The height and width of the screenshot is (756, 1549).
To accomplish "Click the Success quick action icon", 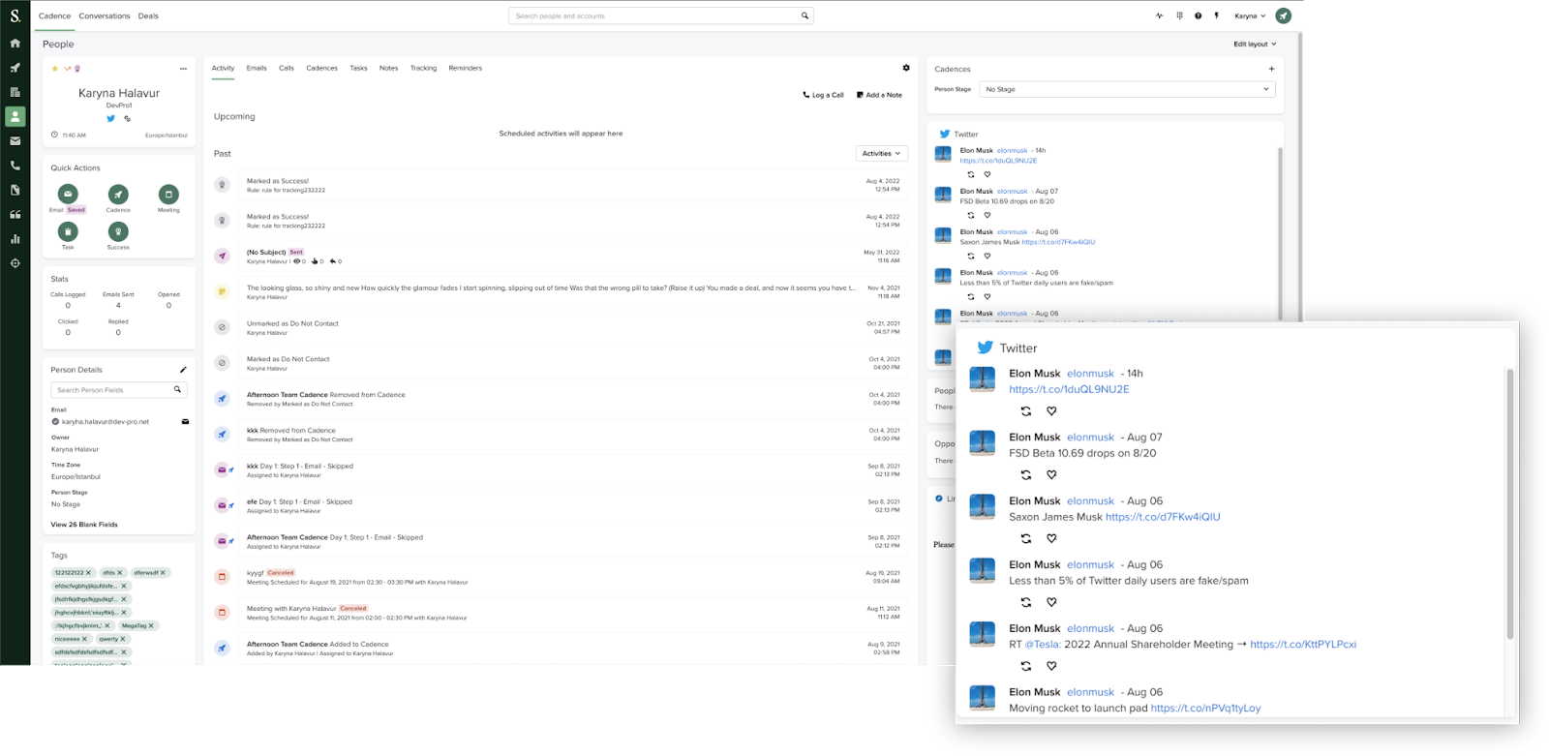I will pyautogui.click(x=118, y=232).
